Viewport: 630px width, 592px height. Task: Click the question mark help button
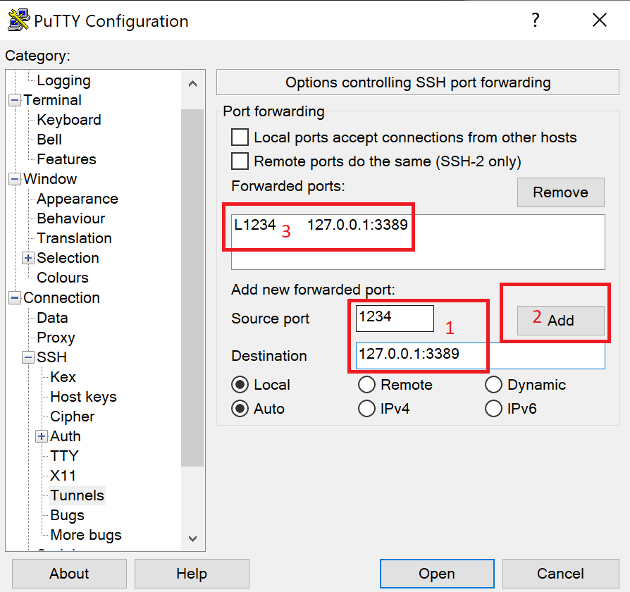(x=536, y=20)
